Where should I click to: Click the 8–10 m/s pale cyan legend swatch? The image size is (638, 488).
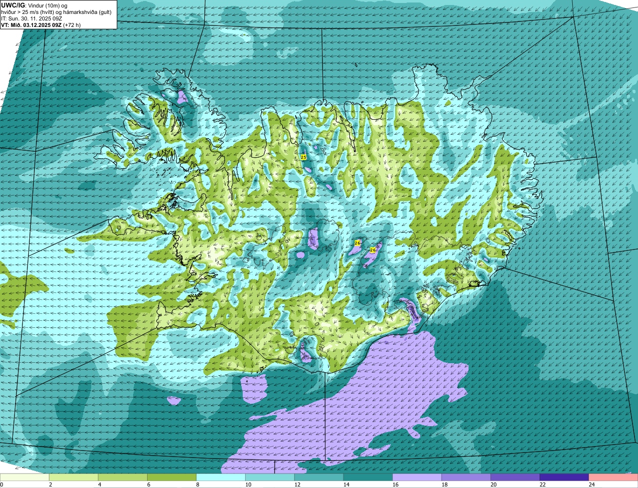221,477
